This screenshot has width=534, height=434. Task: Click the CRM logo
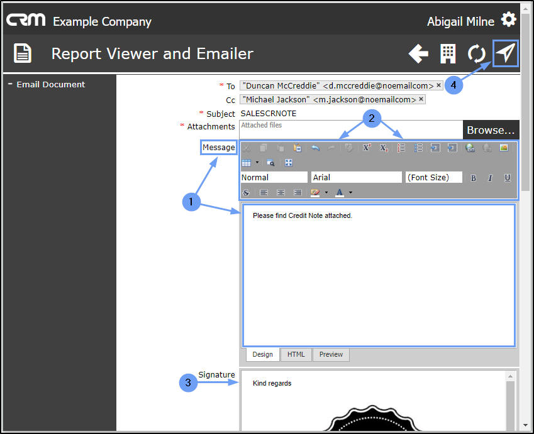pos(26,20)
